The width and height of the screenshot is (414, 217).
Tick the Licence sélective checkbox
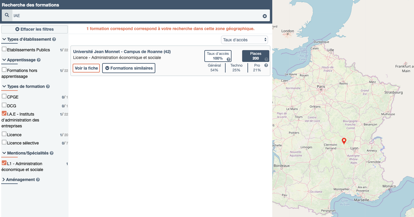coord(4,142)
